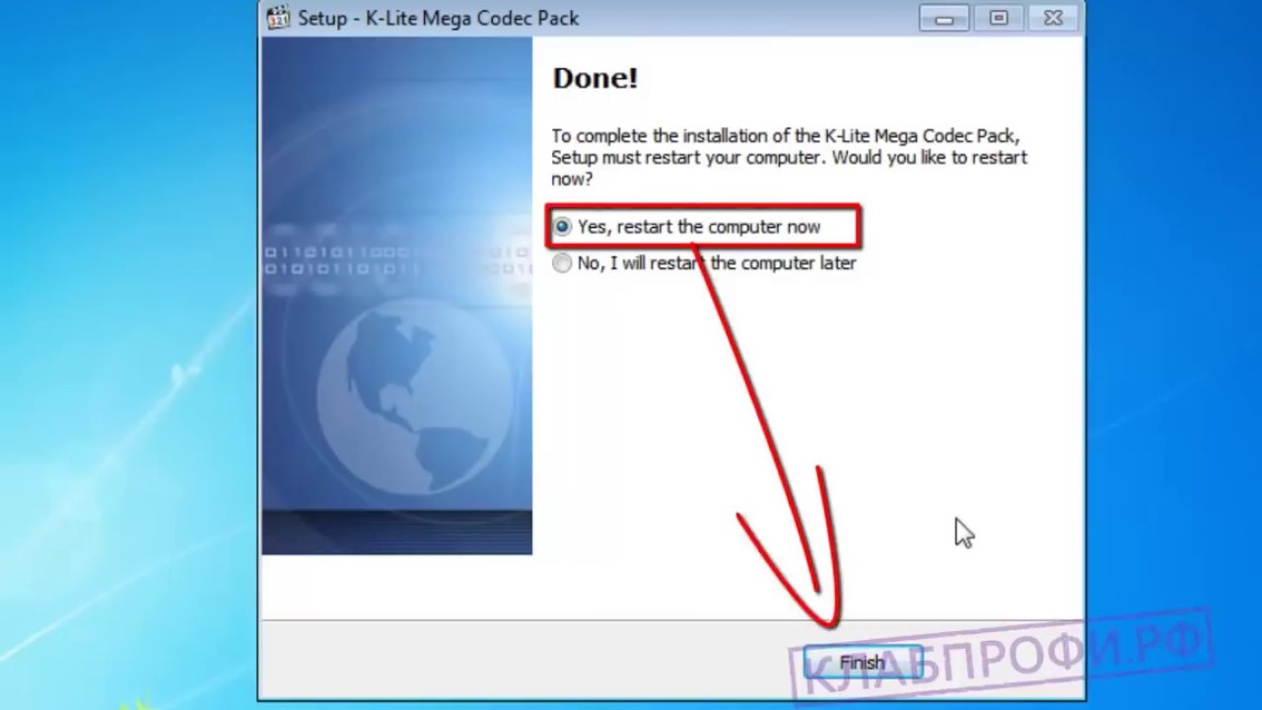Image resolution: width=1262 pixels, height=710 pixels.
Task: Click the Finish button
Action: point(862,663)
